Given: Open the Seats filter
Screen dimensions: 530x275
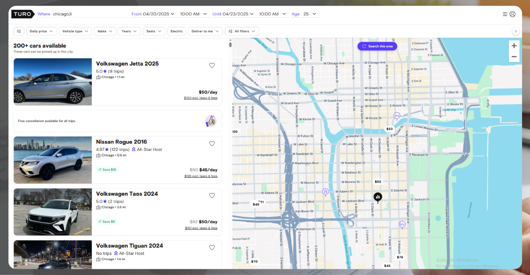Looking at the screenshot, I should point(154,31).
